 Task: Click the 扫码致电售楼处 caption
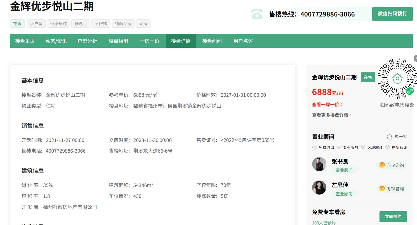tap(397, 105)
